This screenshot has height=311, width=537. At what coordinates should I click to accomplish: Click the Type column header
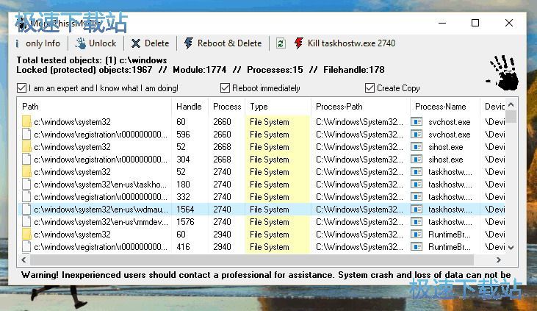(x=275, y=107)
